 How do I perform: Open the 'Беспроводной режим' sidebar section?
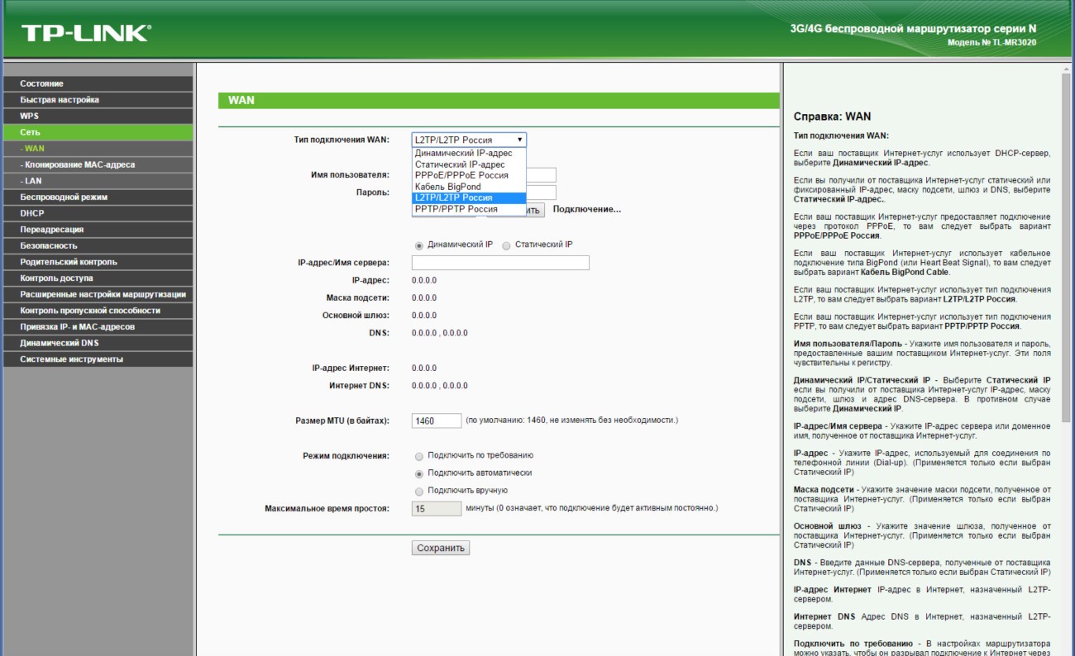point(64,197)
